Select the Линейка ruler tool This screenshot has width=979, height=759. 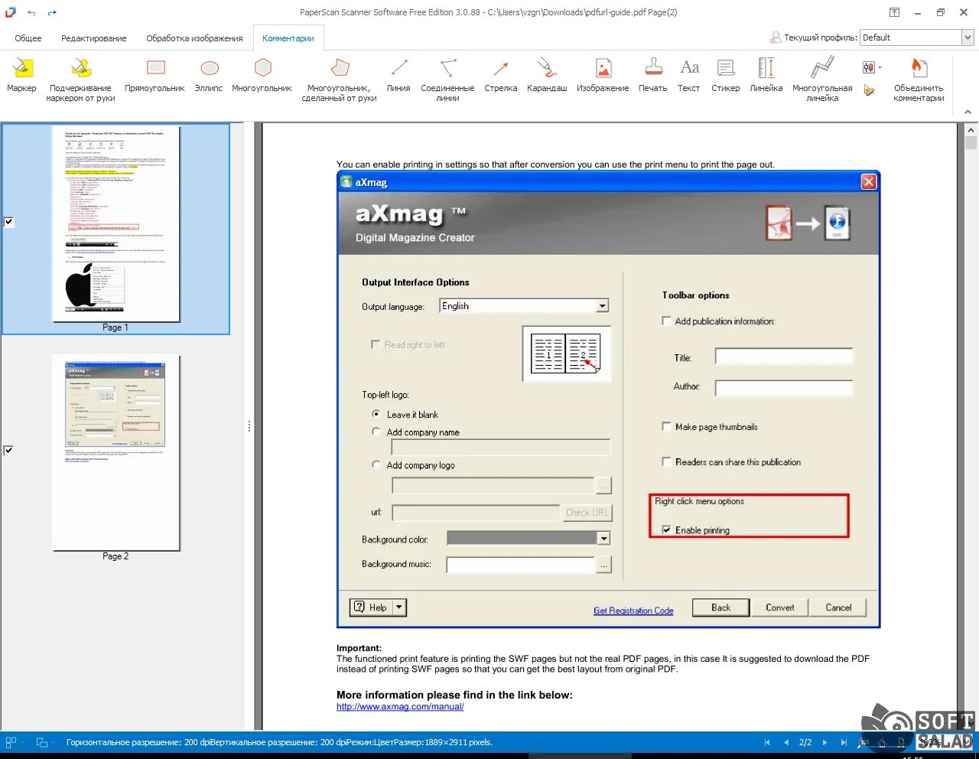766,76
